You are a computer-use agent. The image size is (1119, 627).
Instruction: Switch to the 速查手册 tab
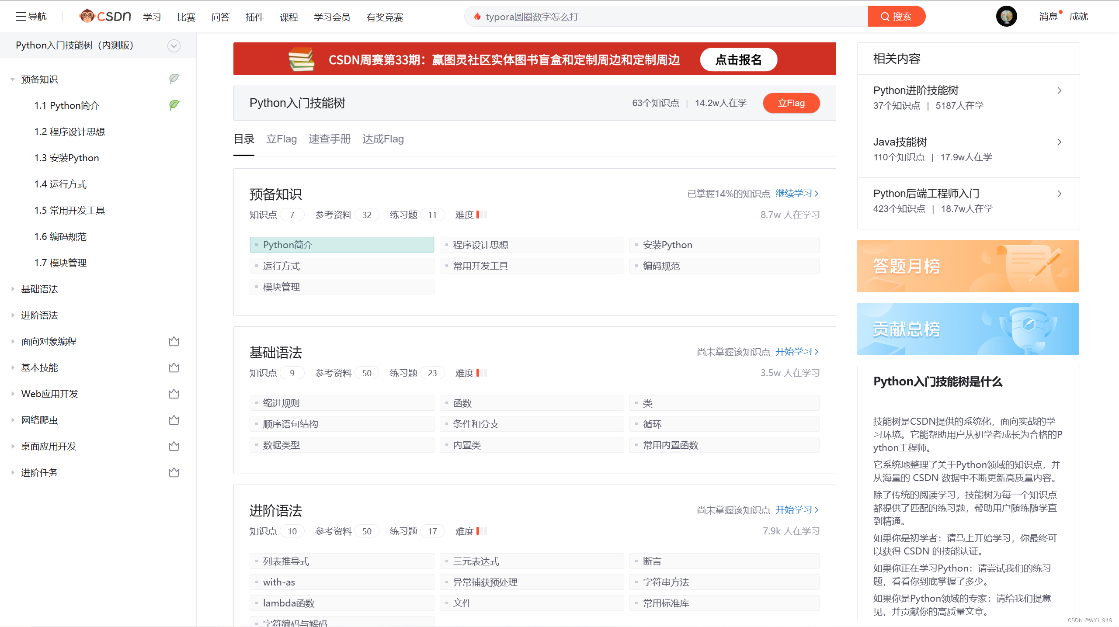330,139
